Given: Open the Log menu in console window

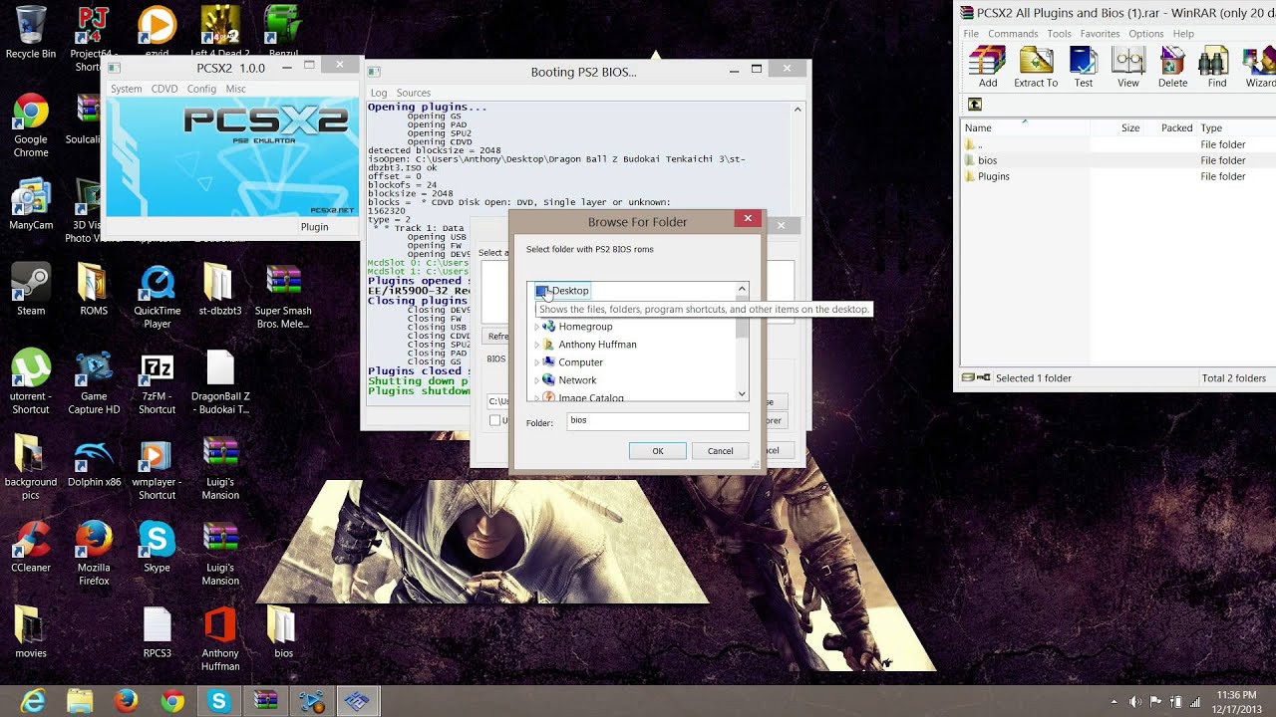Looking at the screenshot, I should tap(379, 93).
